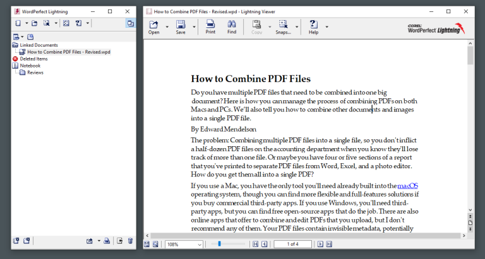Select the Reviews notebook folder
485x259 pixels.
pos(35,72)
